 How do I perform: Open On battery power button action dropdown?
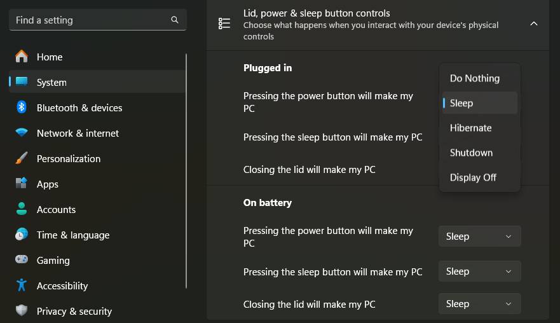coord(479,236)
